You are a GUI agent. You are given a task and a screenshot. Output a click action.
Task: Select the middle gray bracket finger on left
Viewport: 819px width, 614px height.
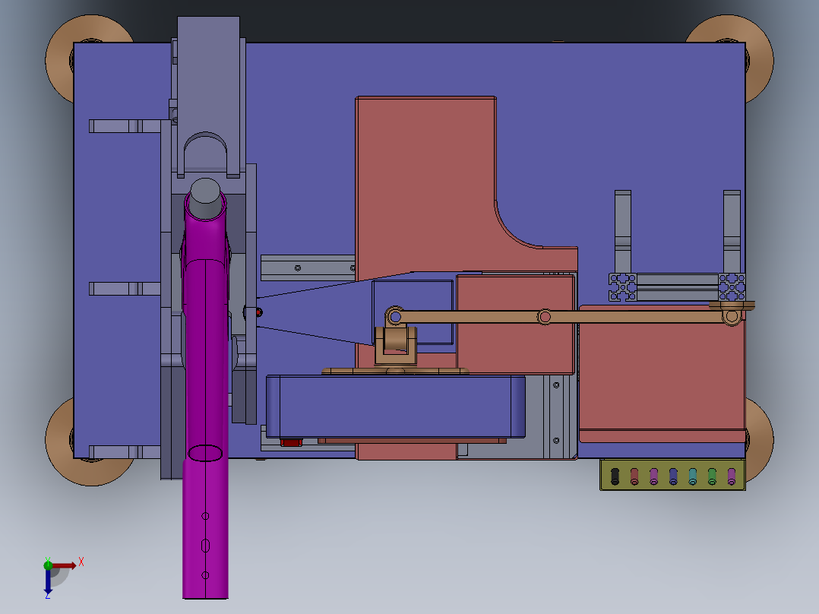(x=125, y=289)
